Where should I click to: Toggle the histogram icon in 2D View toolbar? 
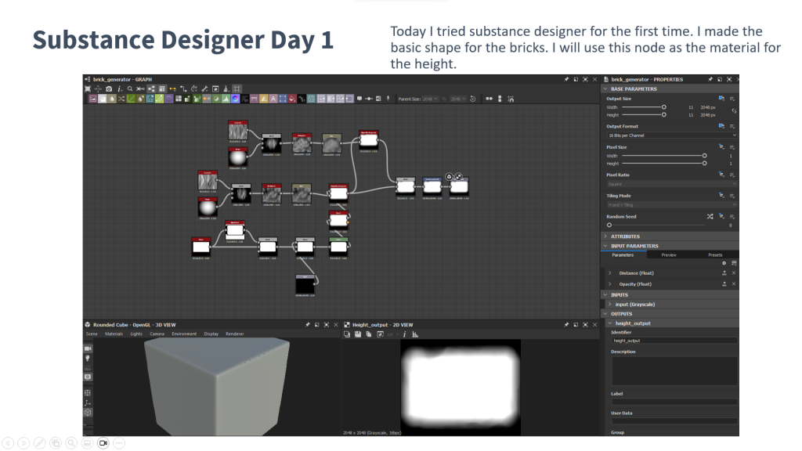415,334
